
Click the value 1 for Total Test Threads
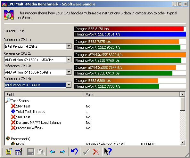point(87,112)
